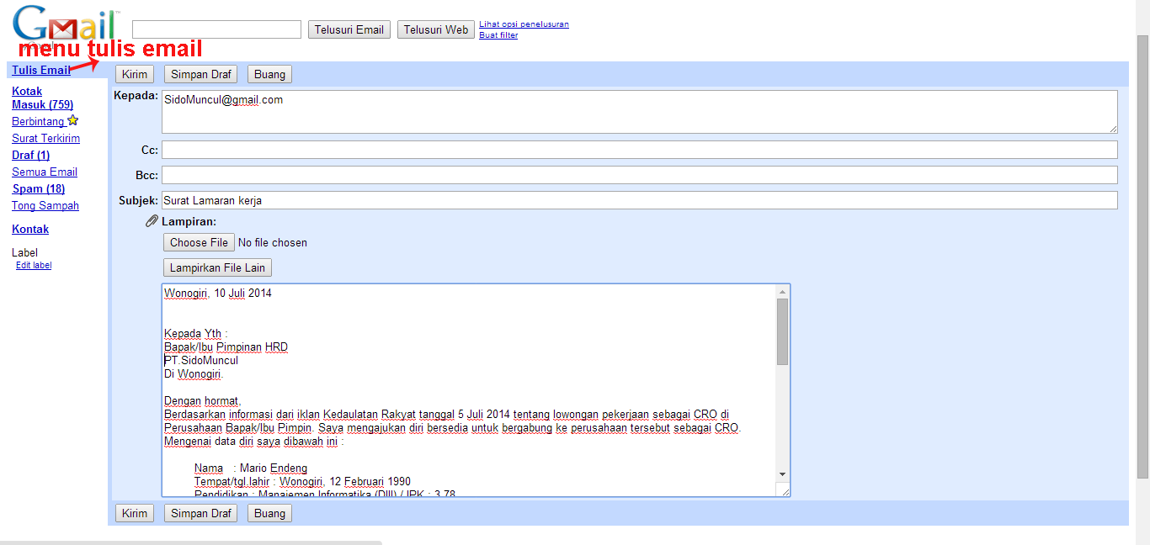Viewport: 1150px width, 545px height.
Task: Open Kotak Masuk (759) folder
Action: (42, 98)
